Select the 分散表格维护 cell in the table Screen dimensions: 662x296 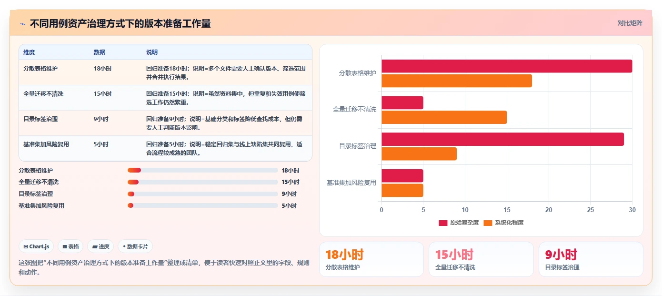(x=40, y=69)
